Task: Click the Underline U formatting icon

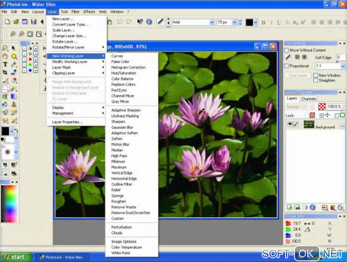Action: click(279, 22)
